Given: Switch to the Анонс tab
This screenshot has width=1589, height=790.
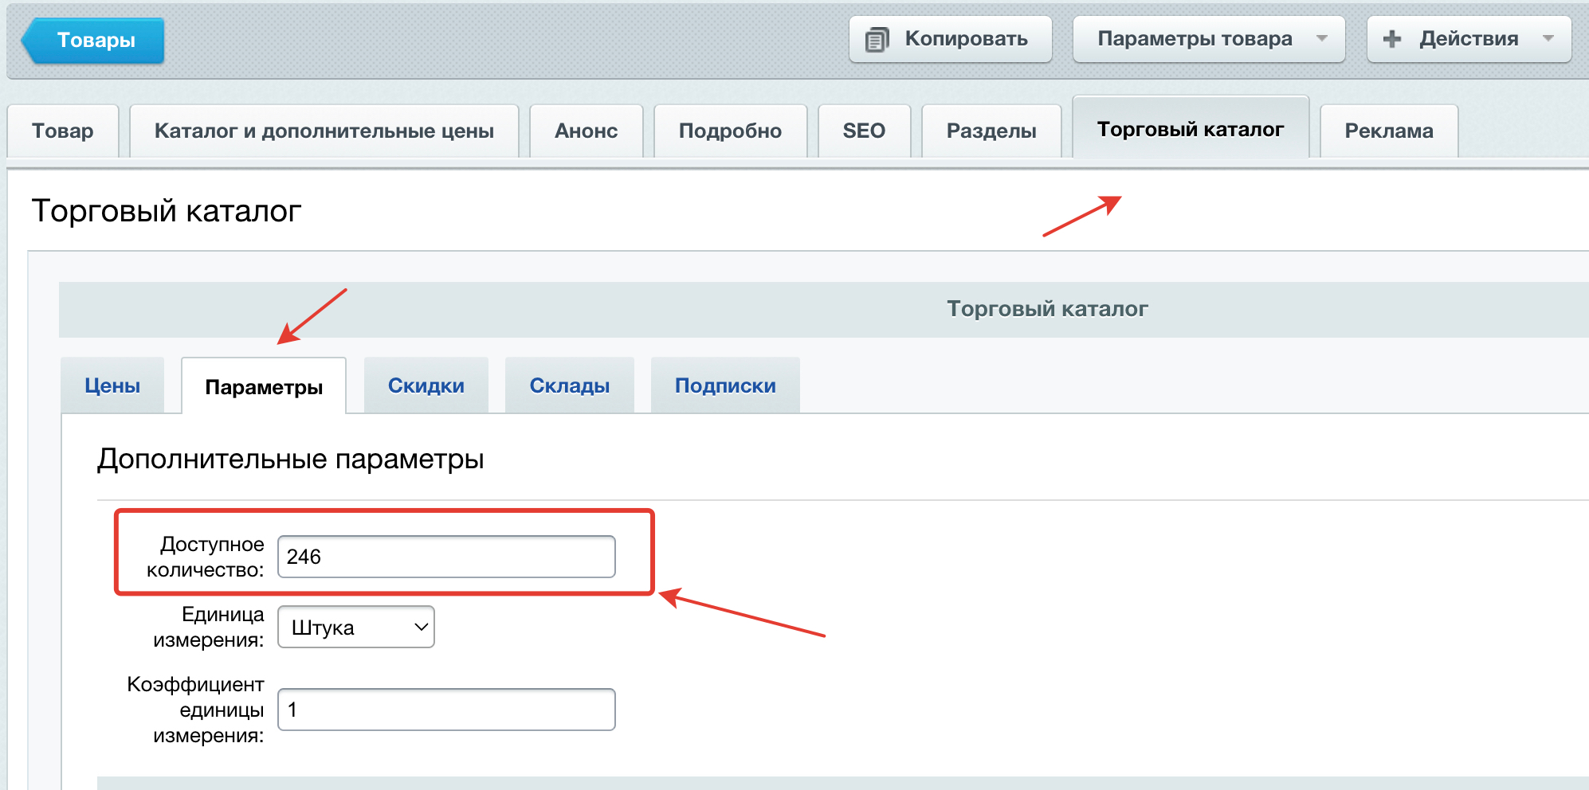Looking at the screenshot, I should click(x=587, y=131).
